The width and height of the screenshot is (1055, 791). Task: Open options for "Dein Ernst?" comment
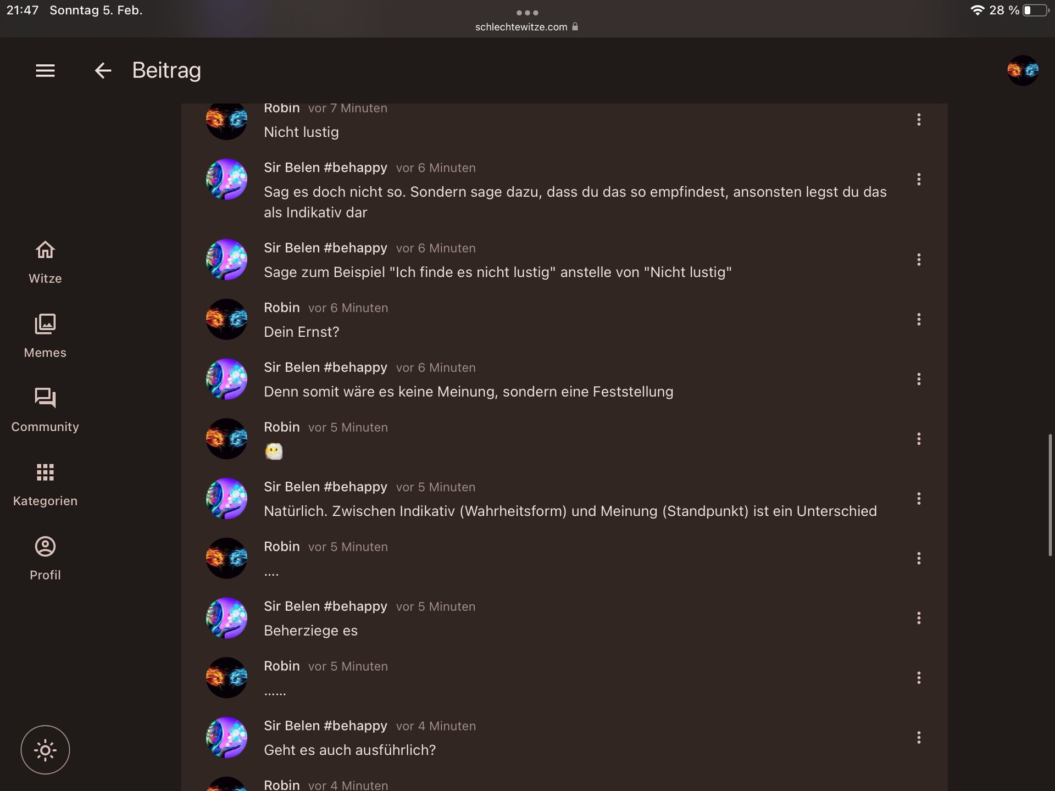click(919, 319)
